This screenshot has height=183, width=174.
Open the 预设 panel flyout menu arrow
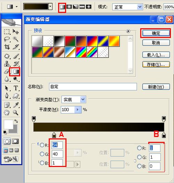point(128,31)
